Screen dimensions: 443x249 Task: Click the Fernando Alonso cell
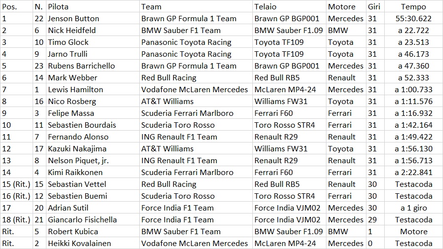93,137
